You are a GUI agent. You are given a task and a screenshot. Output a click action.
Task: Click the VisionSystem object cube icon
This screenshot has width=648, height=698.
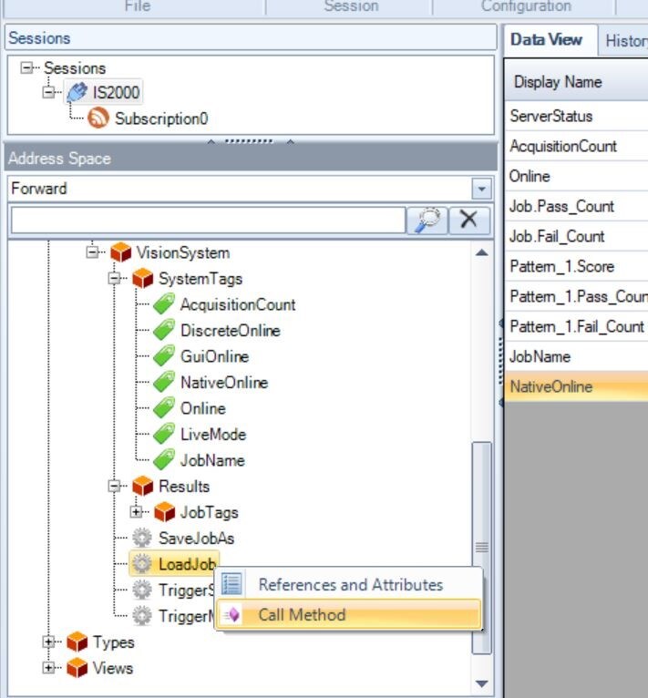coord(121,252)
